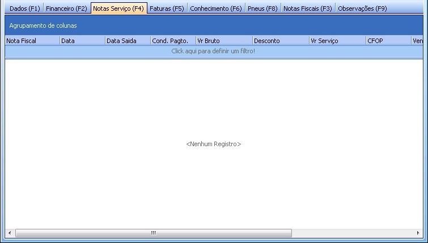Switch to the Pneus (F8) tab
Viewport: 428px width, 243px height.
click(x=262, y=8)
